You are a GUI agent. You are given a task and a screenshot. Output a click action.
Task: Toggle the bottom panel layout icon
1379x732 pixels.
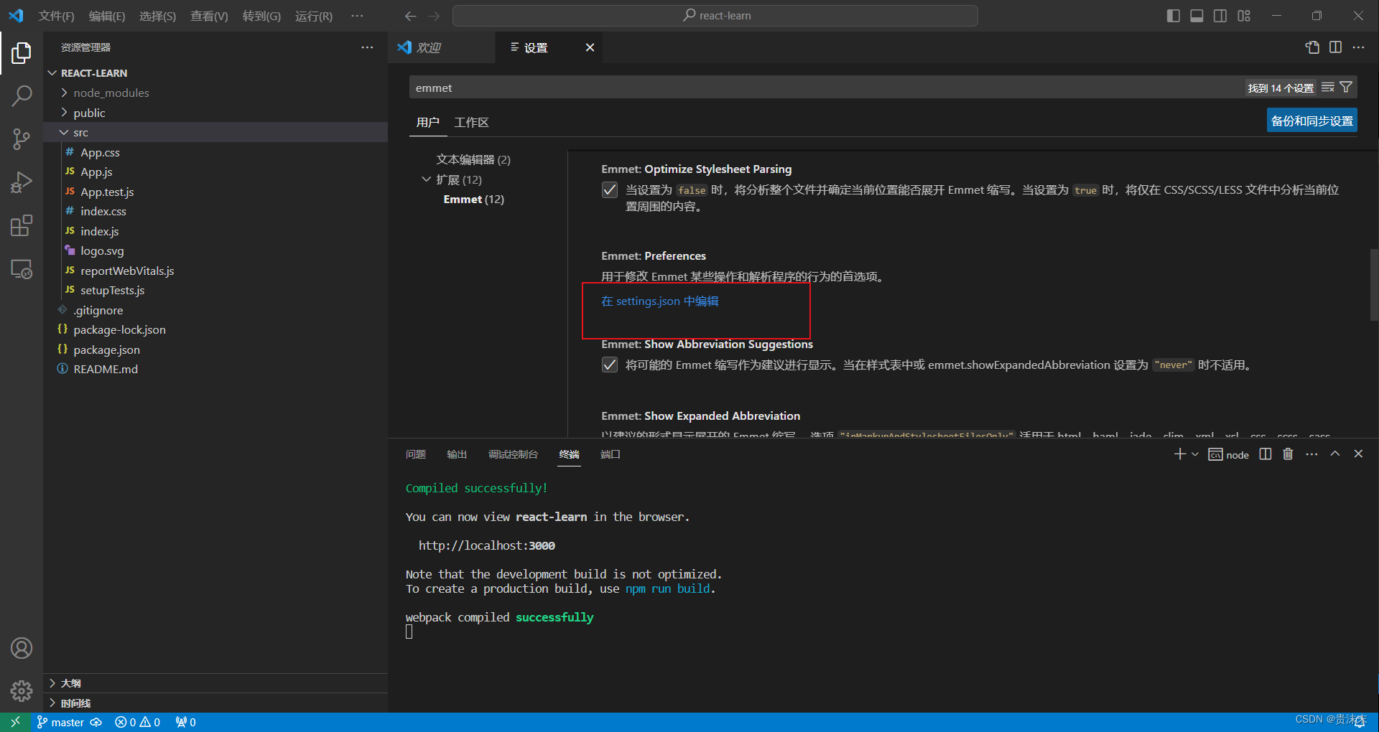pos(1197,16)
